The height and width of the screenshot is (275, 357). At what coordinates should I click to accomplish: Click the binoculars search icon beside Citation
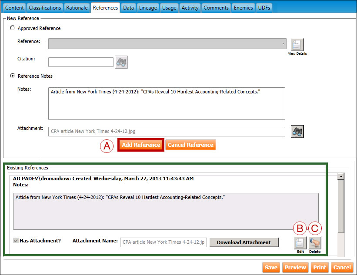click(x=121, y=62)
